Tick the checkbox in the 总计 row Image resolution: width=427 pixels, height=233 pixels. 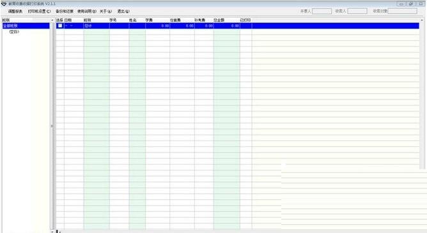click(x=60, y=26)
